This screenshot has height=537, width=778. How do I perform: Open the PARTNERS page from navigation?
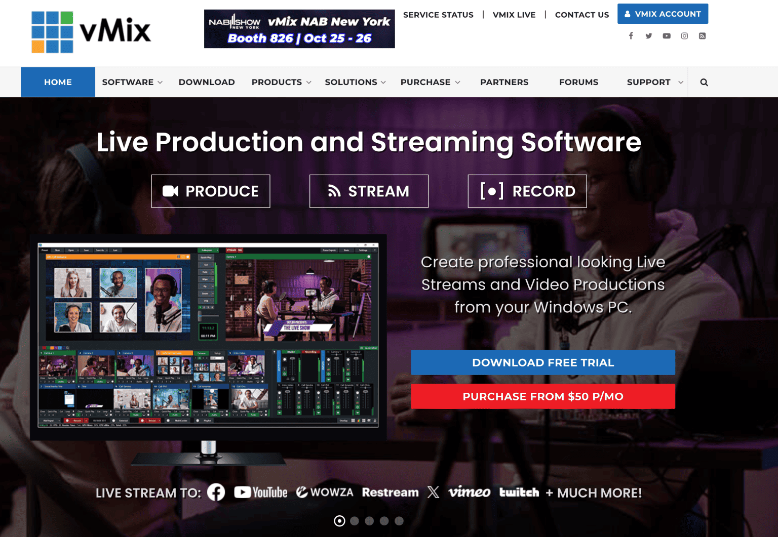(504, 81)
